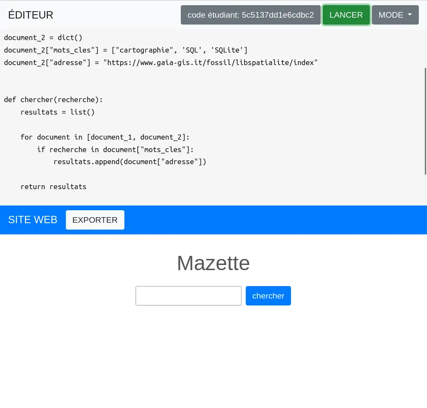This screenshot has height=408, width=427.
Task: Place cursor on 'return resultats' line
Action: [x=53, y=187]
